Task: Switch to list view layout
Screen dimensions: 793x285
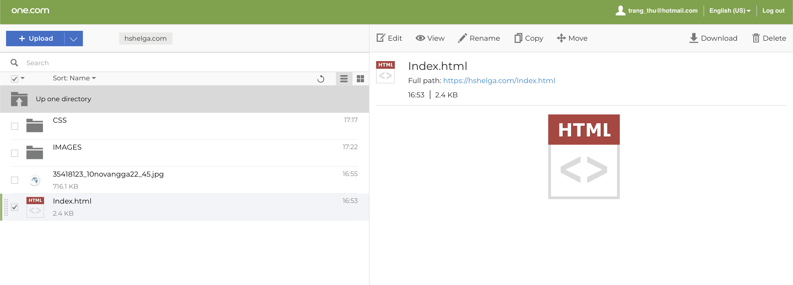Action: tap(344, 79)
